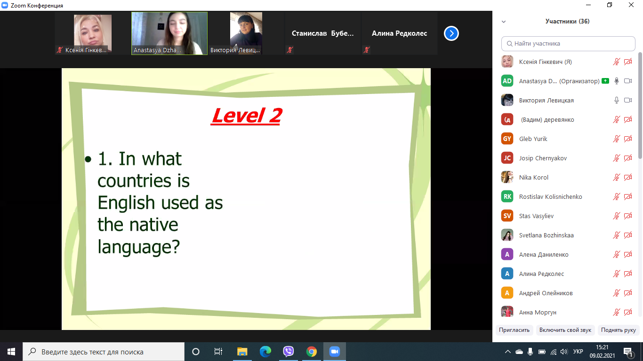
Task: Launch Google Chrome from the taskbar
Action: [x=312, y=352]
